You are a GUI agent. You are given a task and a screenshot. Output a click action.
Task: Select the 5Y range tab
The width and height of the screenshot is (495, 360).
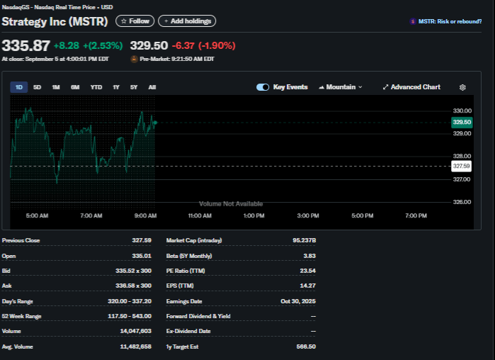point(134,87)
